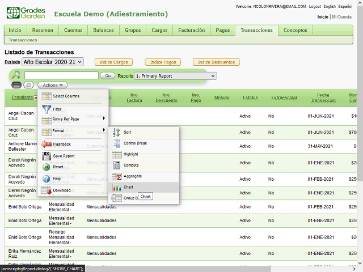This screenshot has width=363, height=272.
Task: Click the Control Break icon
Action: 117,143
